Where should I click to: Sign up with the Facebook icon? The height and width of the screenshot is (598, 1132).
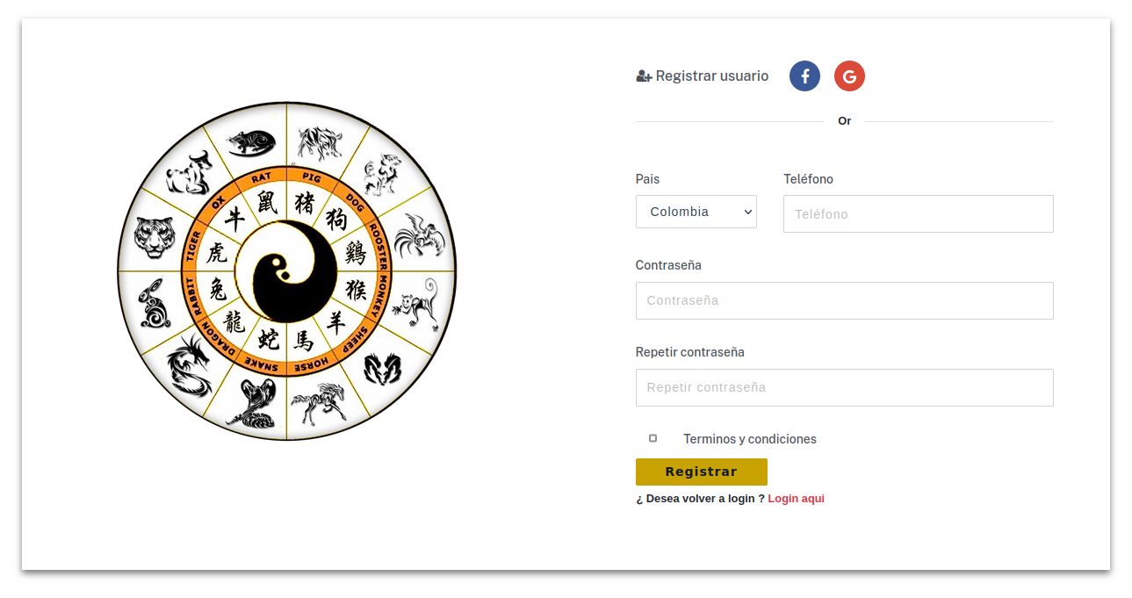click(804, 76)
